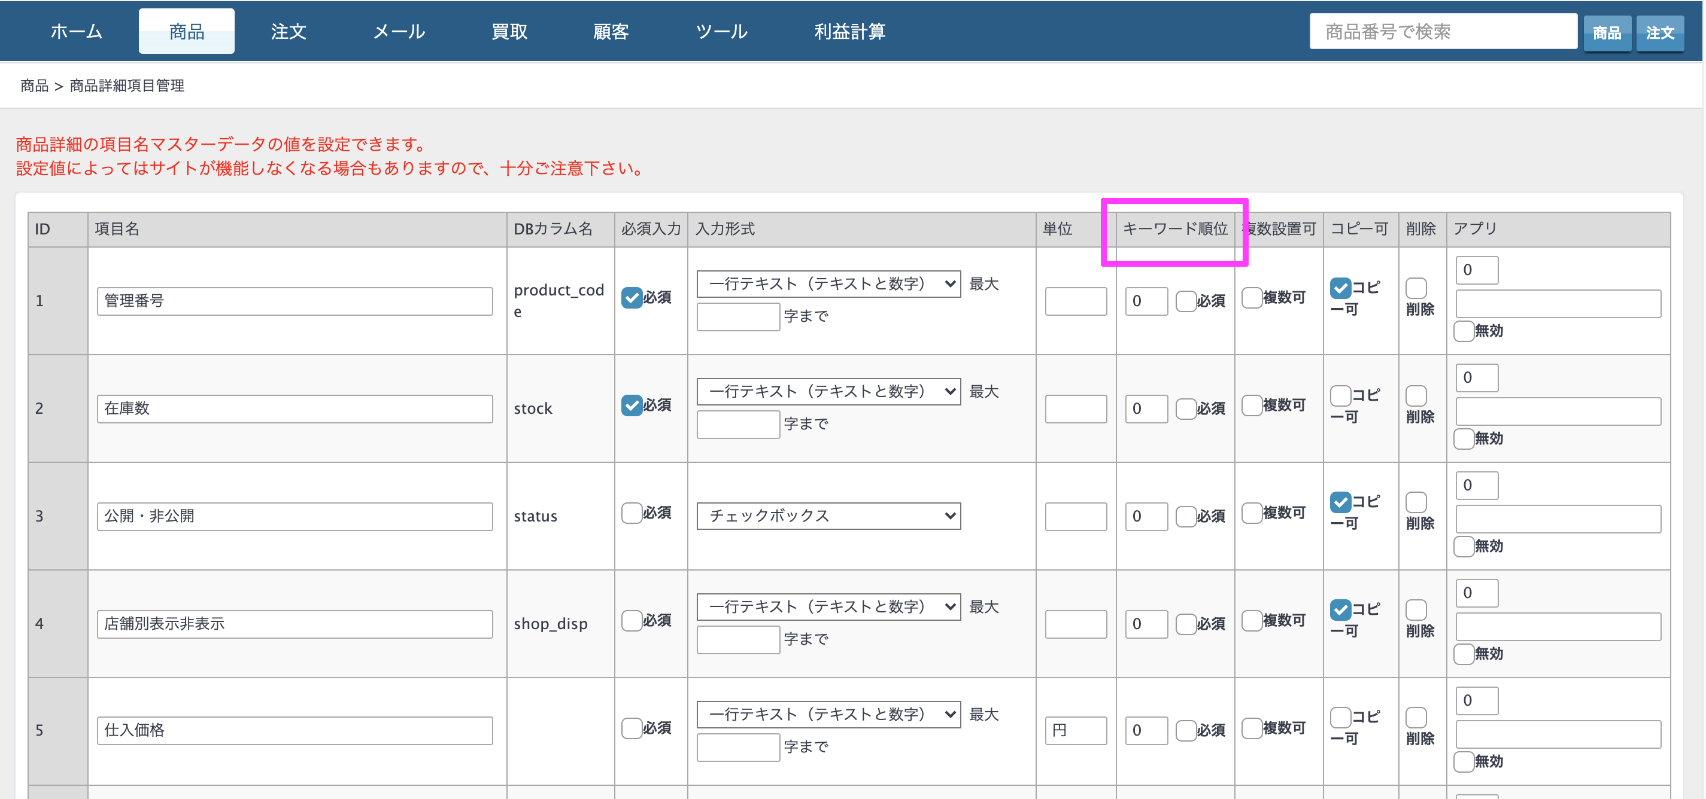Click the keyword rank field for 管理番号
This screenshot has width=1706, height=799.
(1146, 301)
